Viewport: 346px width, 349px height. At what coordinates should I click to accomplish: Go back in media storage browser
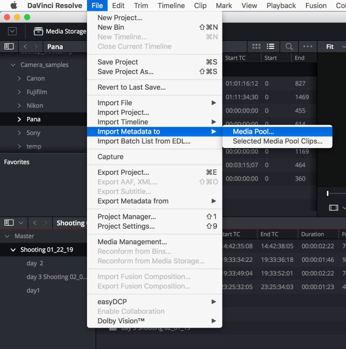(x=25, y=47)
